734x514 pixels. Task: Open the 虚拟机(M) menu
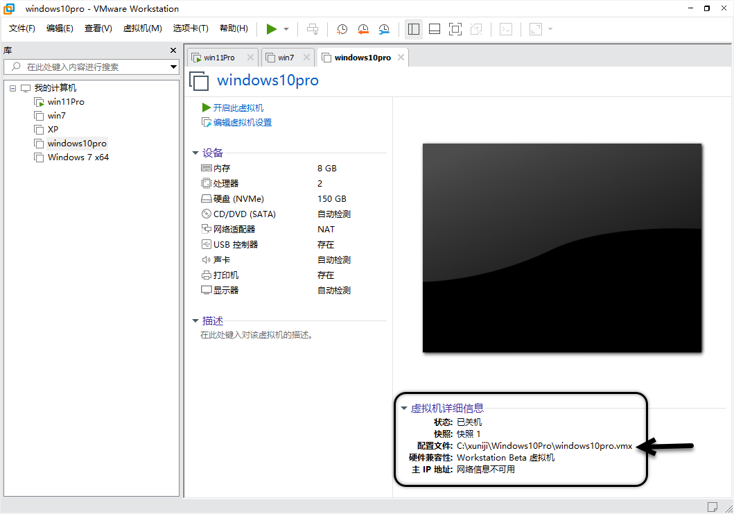(x=142, y=28)
